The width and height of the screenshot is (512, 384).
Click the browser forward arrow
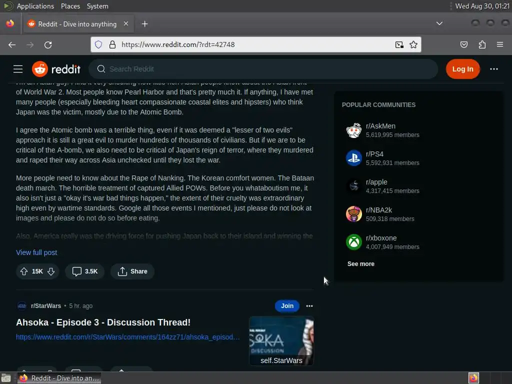click(30, 44)
